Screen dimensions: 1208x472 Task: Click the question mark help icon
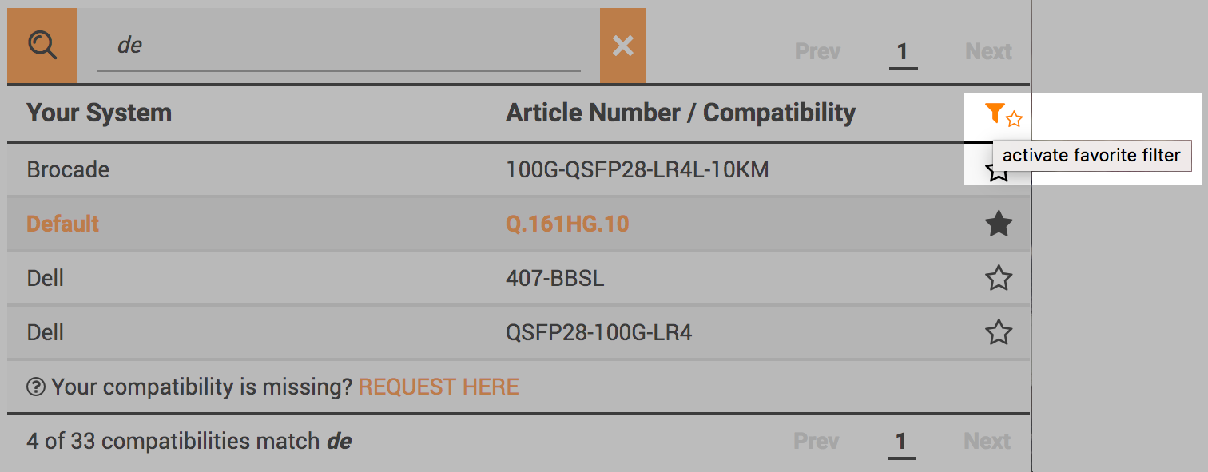[36, 387]
